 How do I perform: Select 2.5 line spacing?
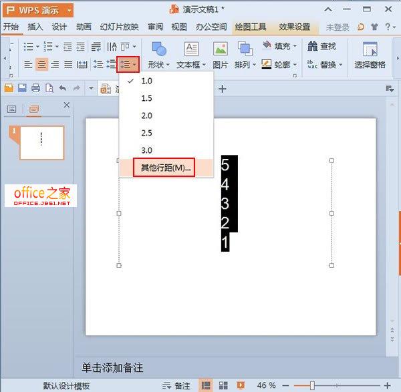pyautogui.click(x=166, y=133)
